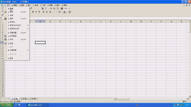Screen dimensions: 191x107
Task: Click the chart wizard icon
Action: [62, 8]
